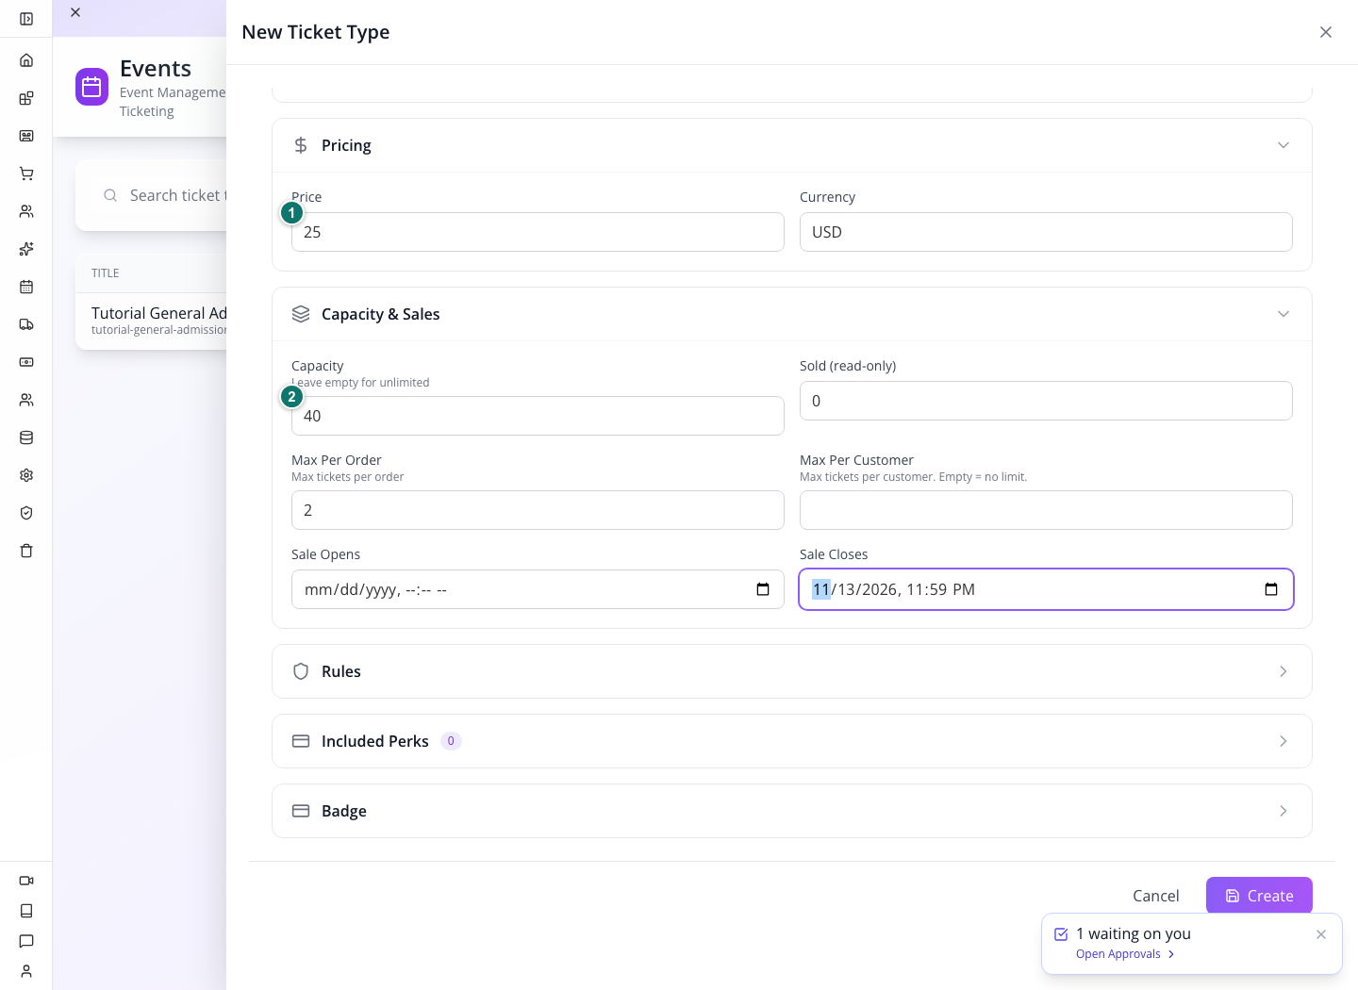Open the calendar icon in the sidebar
Image resolution: width=1358 pixels, height=990 pixels.
click(26, 287)
